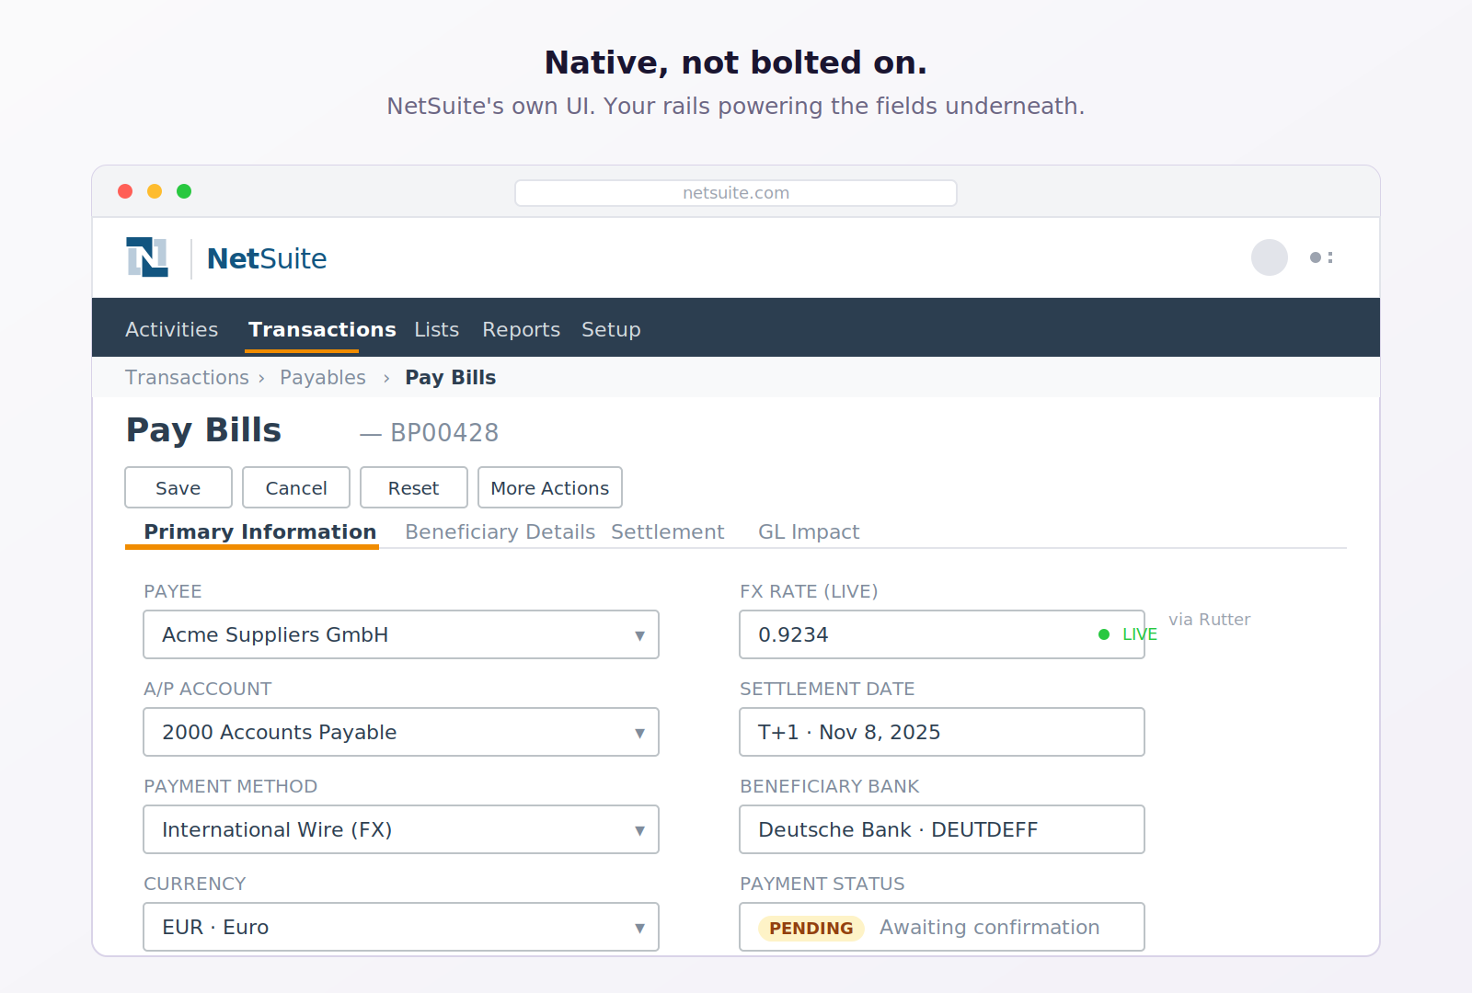Click the Beneficiary Bank field
This screenshot has height=993, width=1472.
[x=942, y=829]
